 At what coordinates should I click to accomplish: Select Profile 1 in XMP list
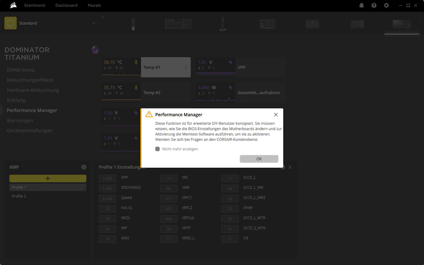(48, 187)
